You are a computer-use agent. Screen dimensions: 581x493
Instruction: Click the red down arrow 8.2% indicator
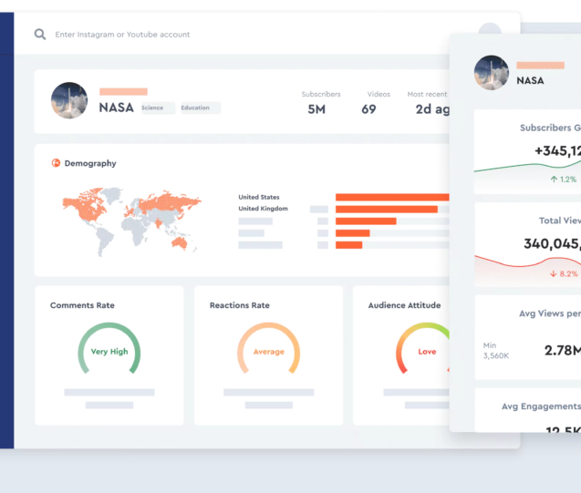click(x=564, y=274)
